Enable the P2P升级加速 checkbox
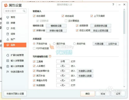This screenshot has width=129, height=100. pos(34,48)
